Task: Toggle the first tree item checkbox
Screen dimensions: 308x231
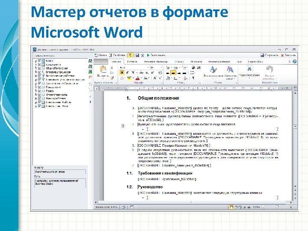Action: pyautogui.click(x=39, y=61)
